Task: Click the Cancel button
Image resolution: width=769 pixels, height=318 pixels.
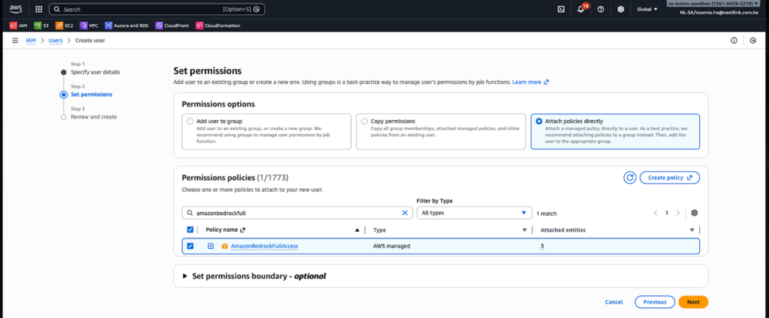Action: (x=614, y=301)
